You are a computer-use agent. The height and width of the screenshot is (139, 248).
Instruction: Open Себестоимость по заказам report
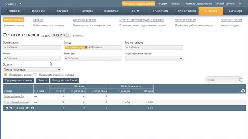49,25
